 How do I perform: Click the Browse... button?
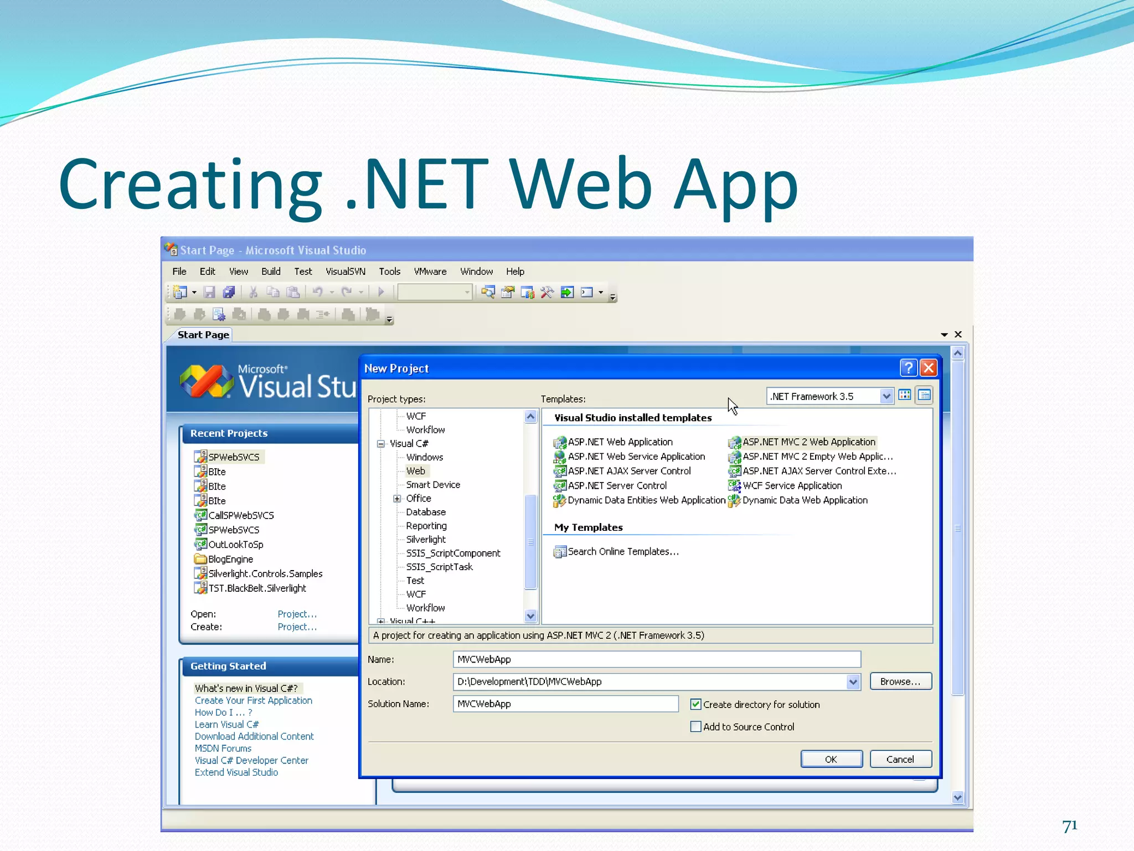pyautogui.click(x=900, y=681)
